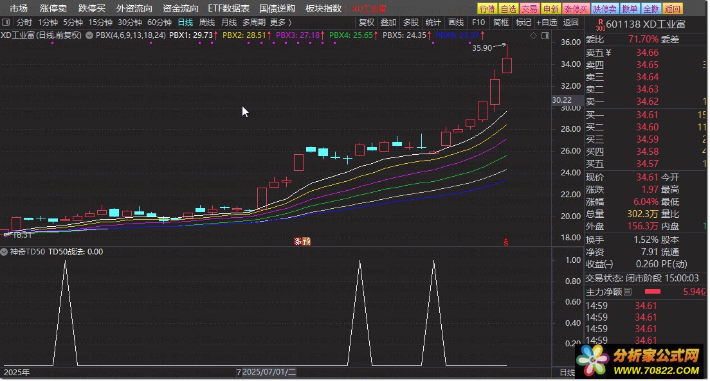Expand the 更多 period options
Image resolution: width=710 pixels, height=381 pixels.
tap(281, 22)
